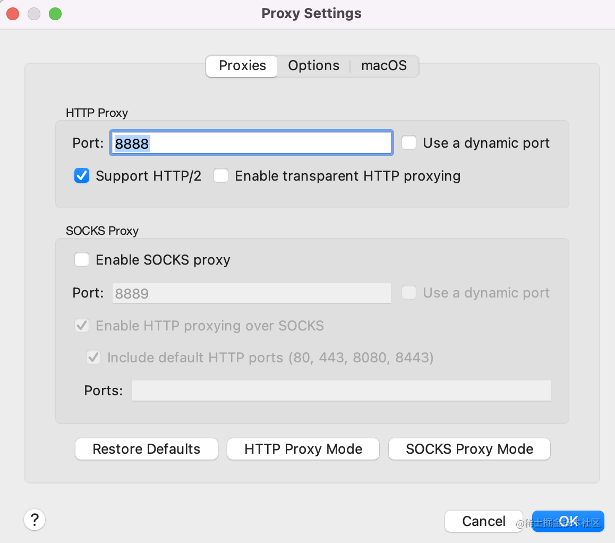Image resolution: width=615 pixels, height=543 pixels.
Task: Check Use a dynamic port for HTTP Proxy
Action: point(409,143)
